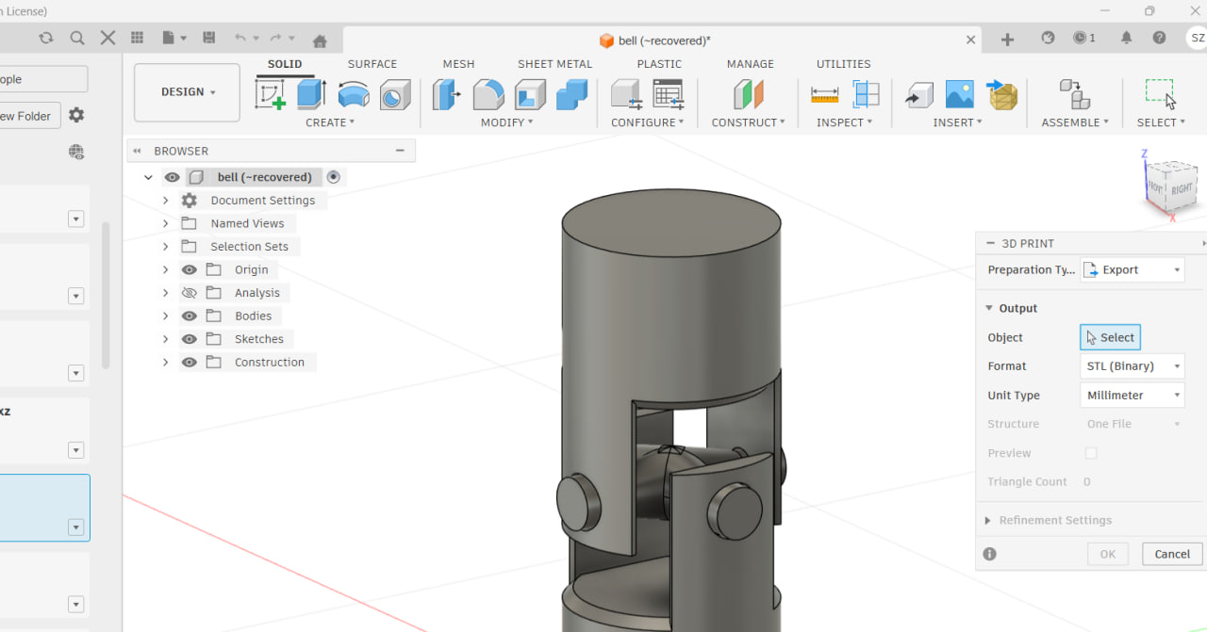Open the Unit Type Millimeter dropdown
This screenshot has height=632, width=1207.
[1132, 396]
